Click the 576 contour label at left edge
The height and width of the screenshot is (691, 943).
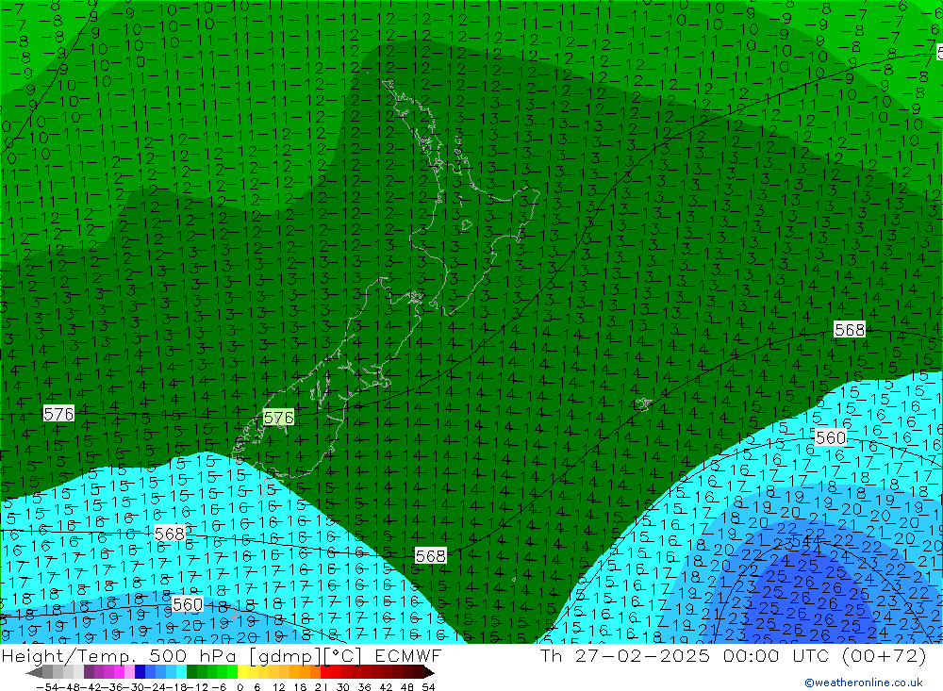[x=58, y=414]
